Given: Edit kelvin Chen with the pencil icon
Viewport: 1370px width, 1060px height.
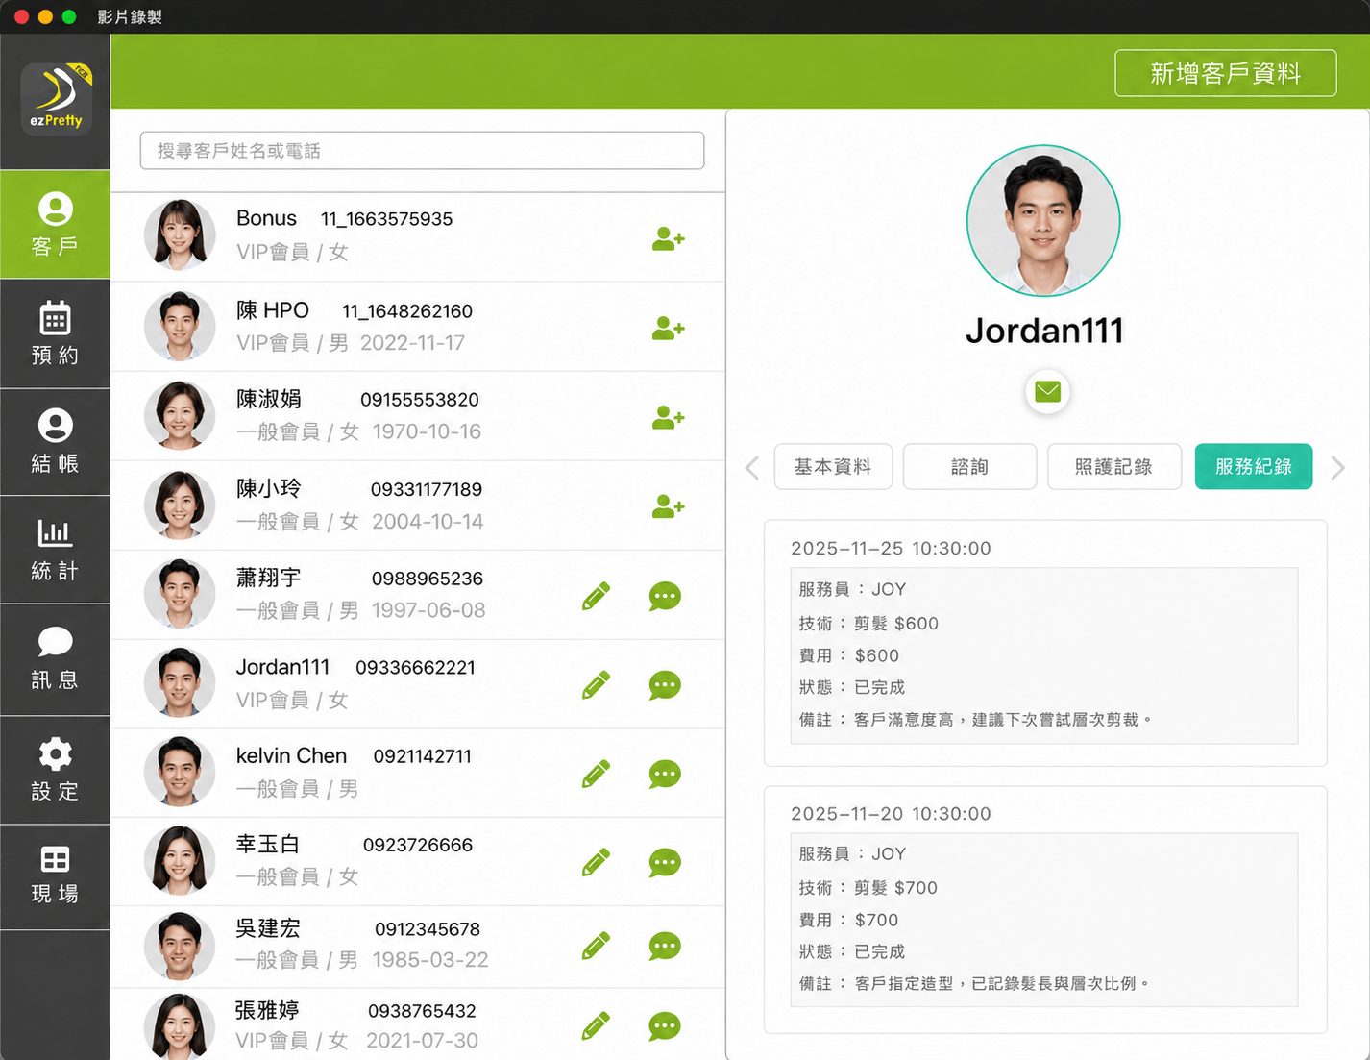Looking at the screenshot, I should point(596,774).
